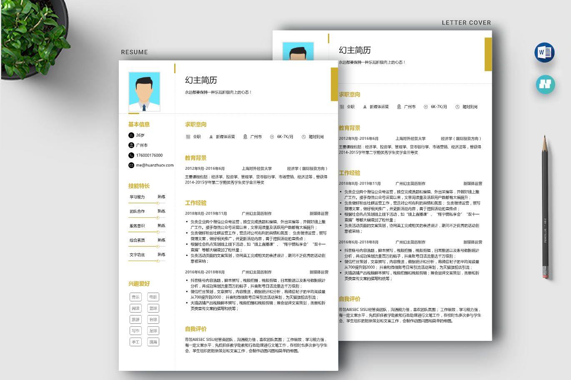This screenshot has width=571, height=380.
Task: Click the city icon beside 广州市 in front resume 求职意向
Action: tap(245, 137)
